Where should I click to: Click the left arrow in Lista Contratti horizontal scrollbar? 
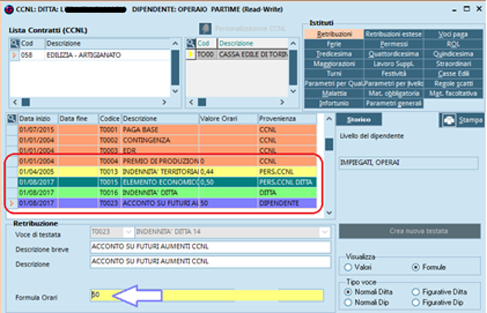15,102
